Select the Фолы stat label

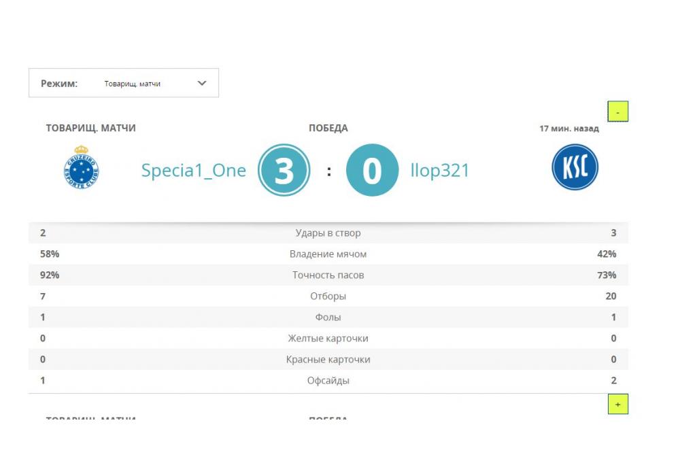328,318
